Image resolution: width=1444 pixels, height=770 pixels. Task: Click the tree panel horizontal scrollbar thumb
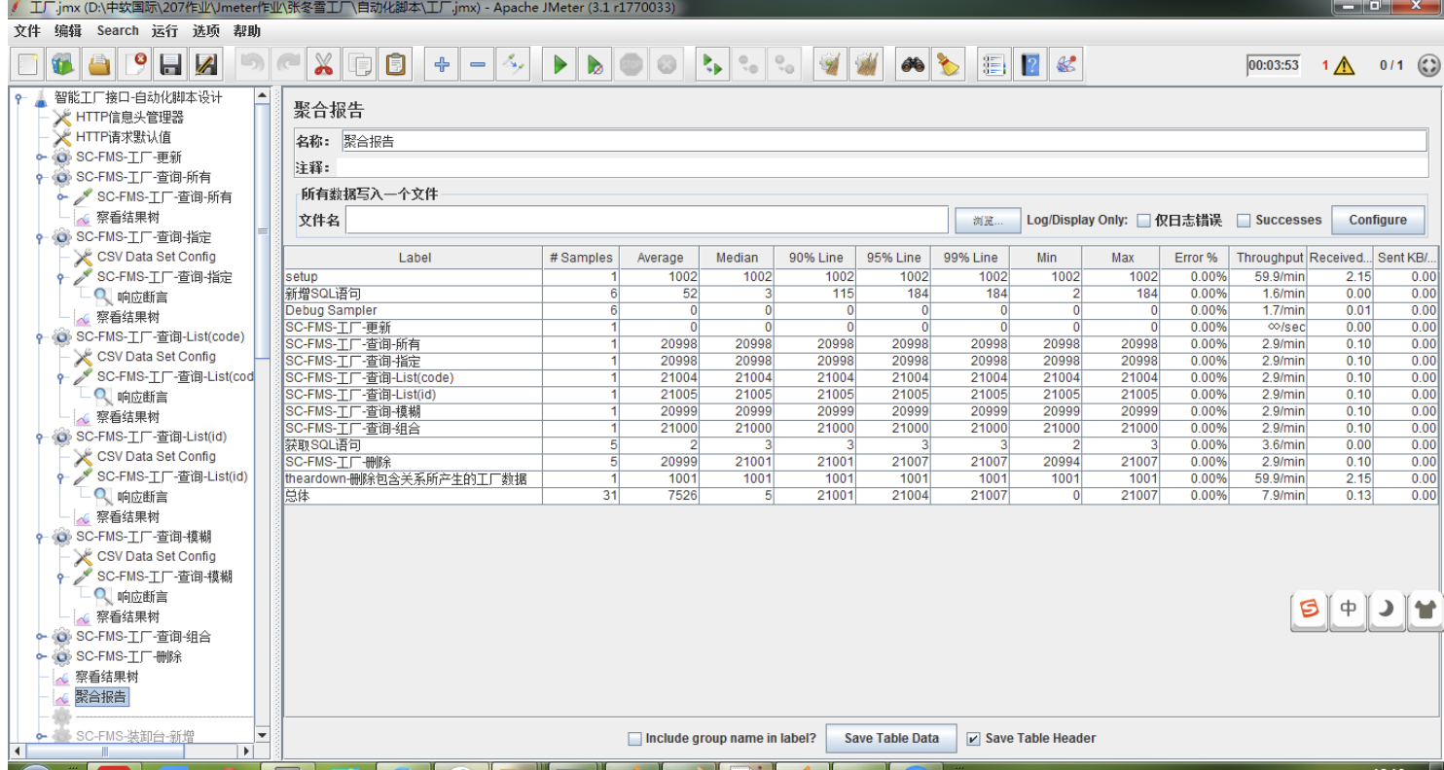coord(104,752)
